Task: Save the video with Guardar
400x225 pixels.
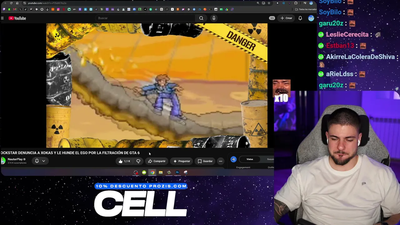Action: (x=205, y=161)
